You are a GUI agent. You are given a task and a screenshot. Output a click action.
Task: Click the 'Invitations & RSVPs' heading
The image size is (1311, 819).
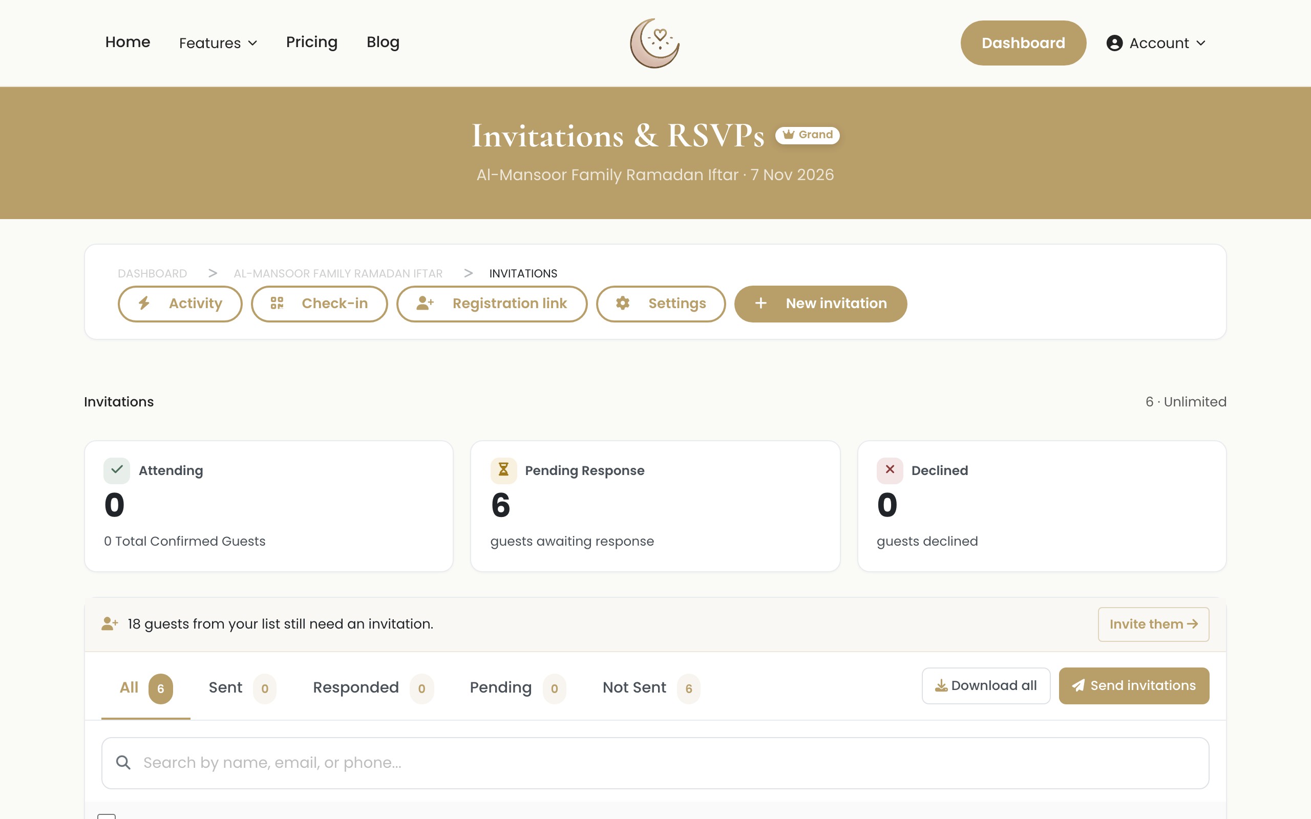pos(618,135)
